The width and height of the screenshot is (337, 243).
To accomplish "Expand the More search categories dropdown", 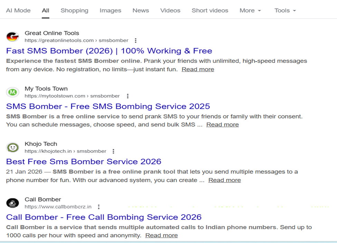I will [x=250, y=10].
